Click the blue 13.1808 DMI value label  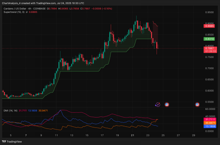pyautogui.click(x=210, y=126)
